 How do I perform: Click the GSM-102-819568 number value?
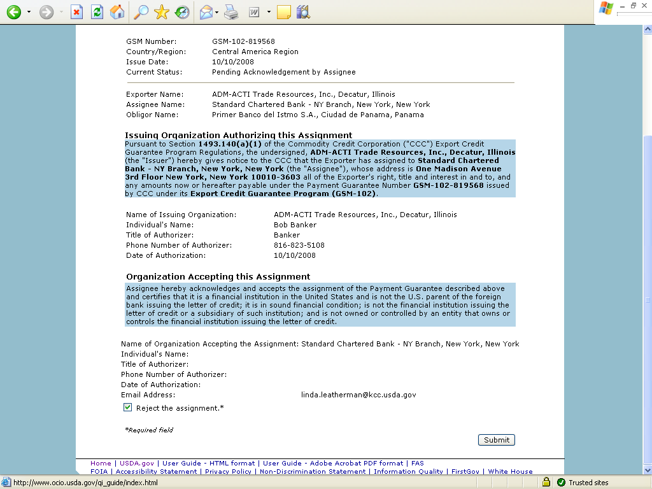(243, 41)
